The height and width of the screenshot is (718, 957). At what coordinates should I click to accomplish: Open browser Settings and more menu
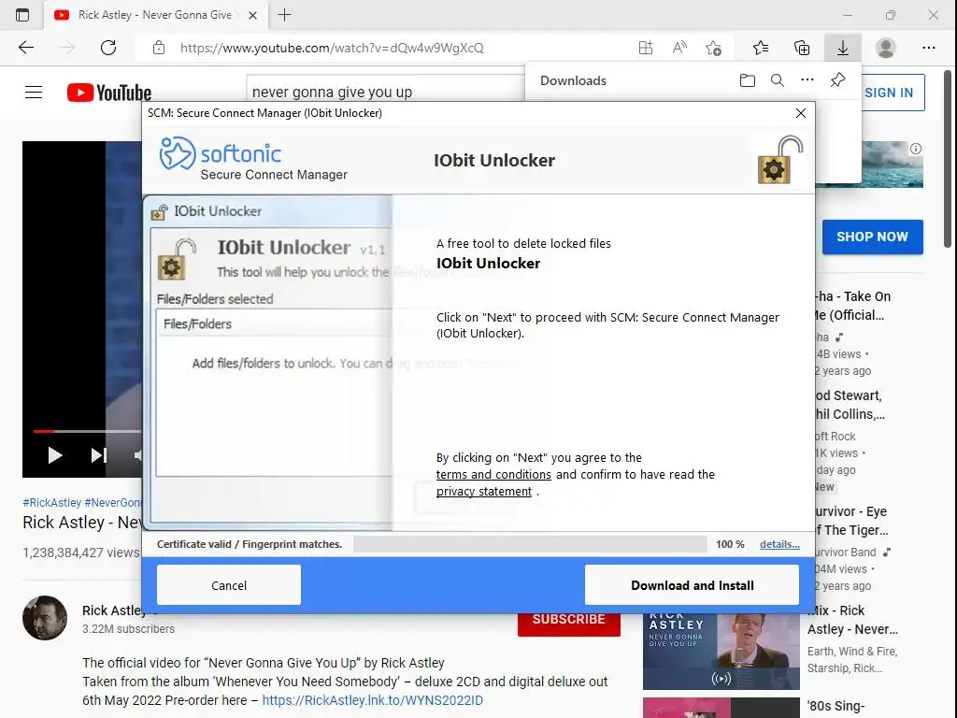point(929,48)
